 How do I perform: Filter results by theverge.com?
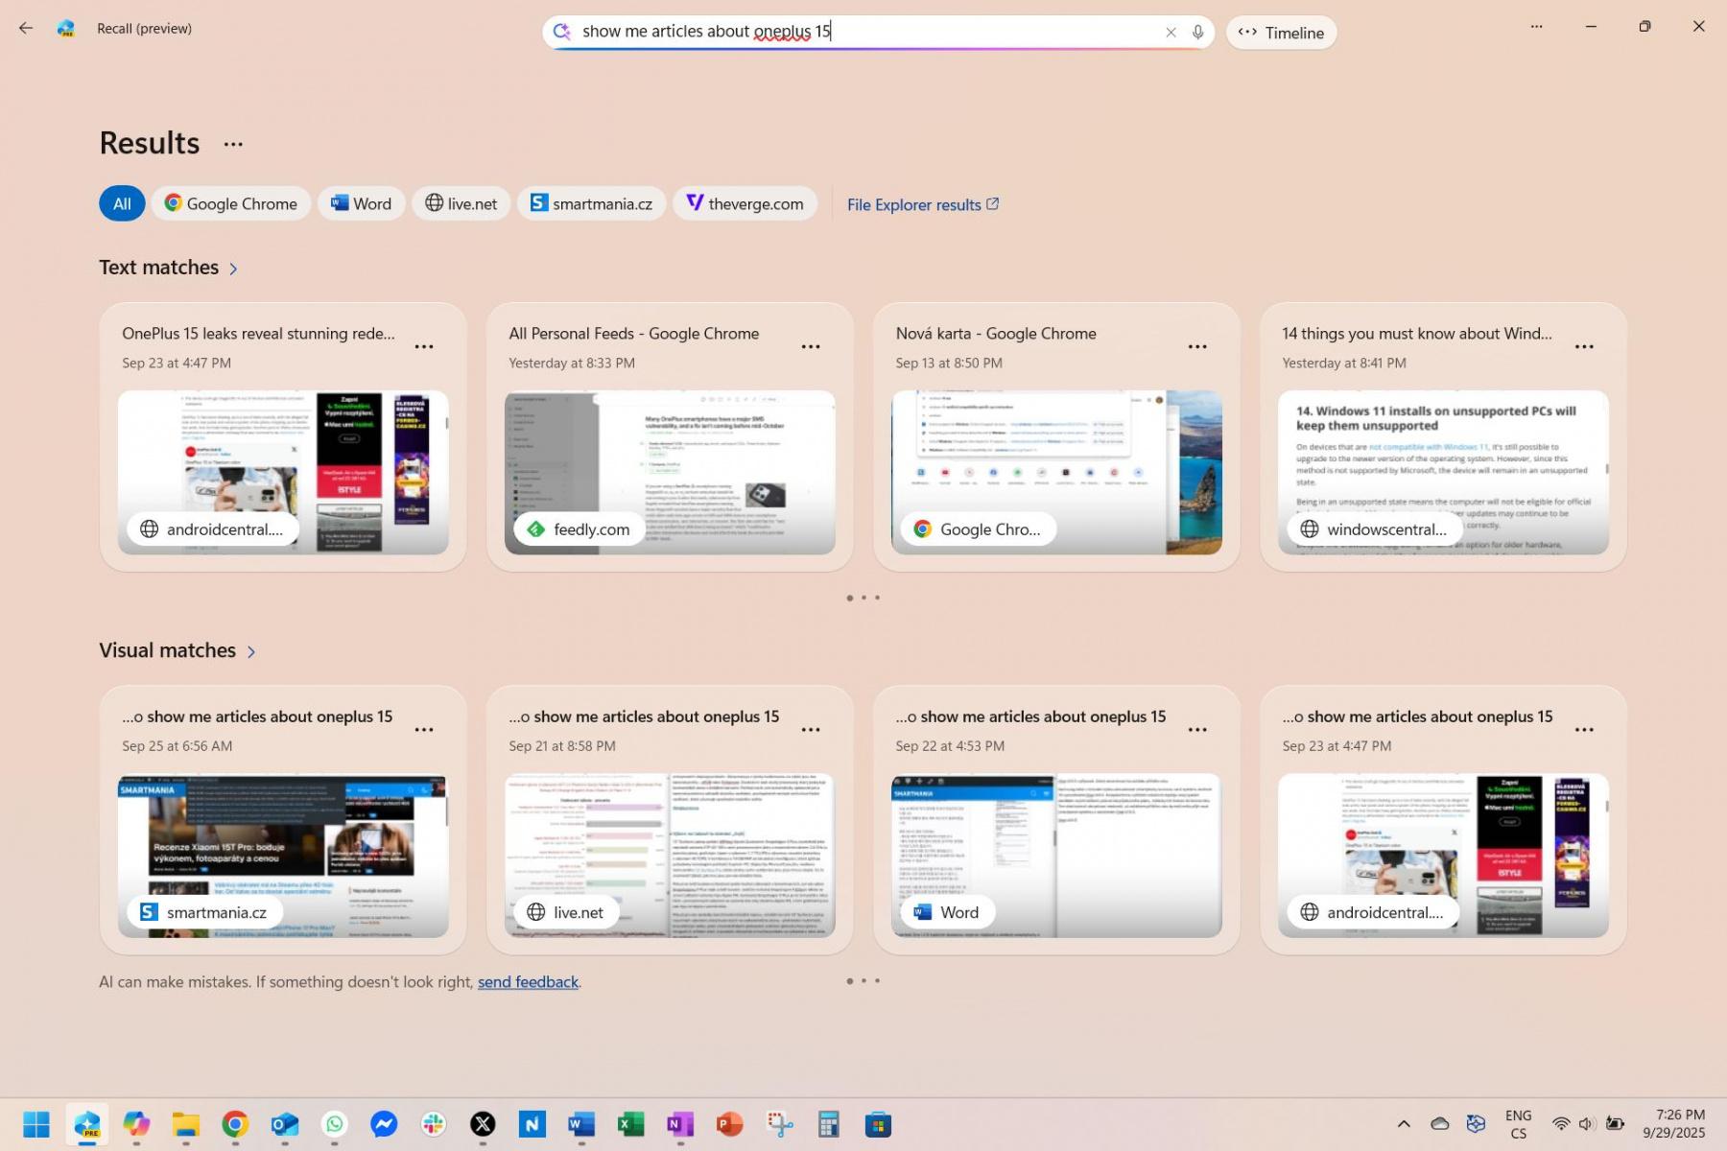click(745, 203)
